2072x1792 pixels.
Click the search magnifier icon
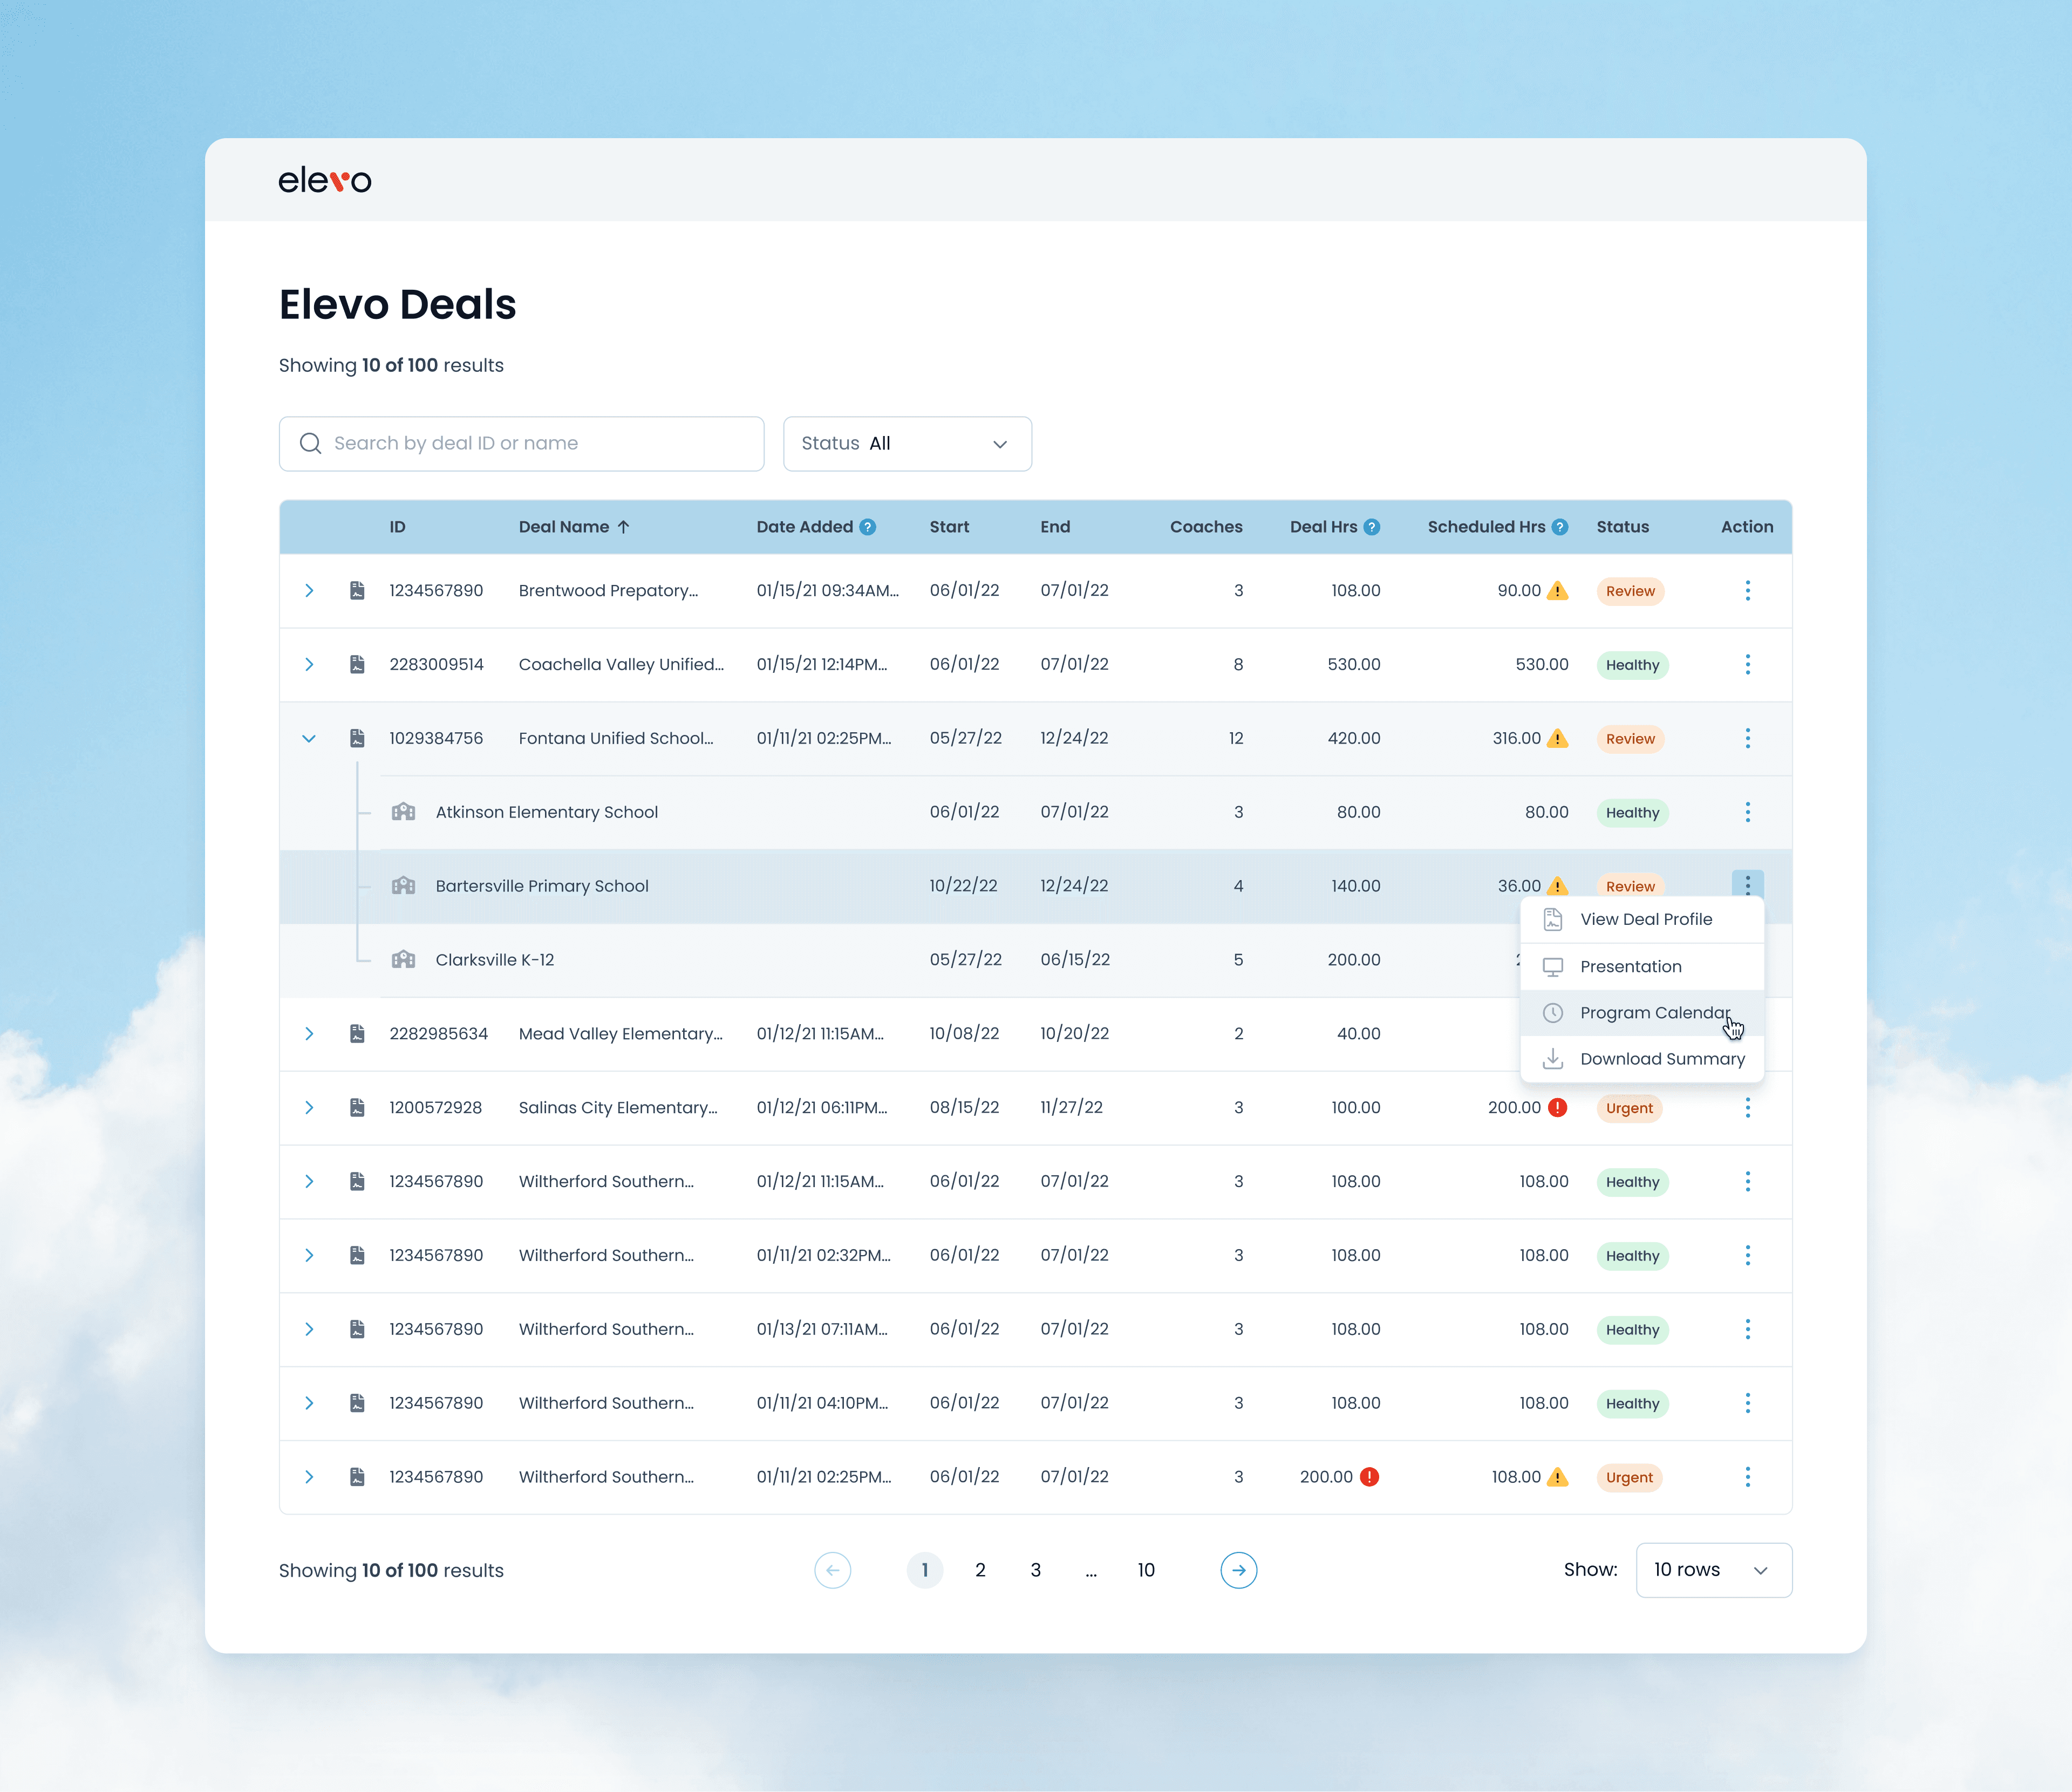coord(310,443)
